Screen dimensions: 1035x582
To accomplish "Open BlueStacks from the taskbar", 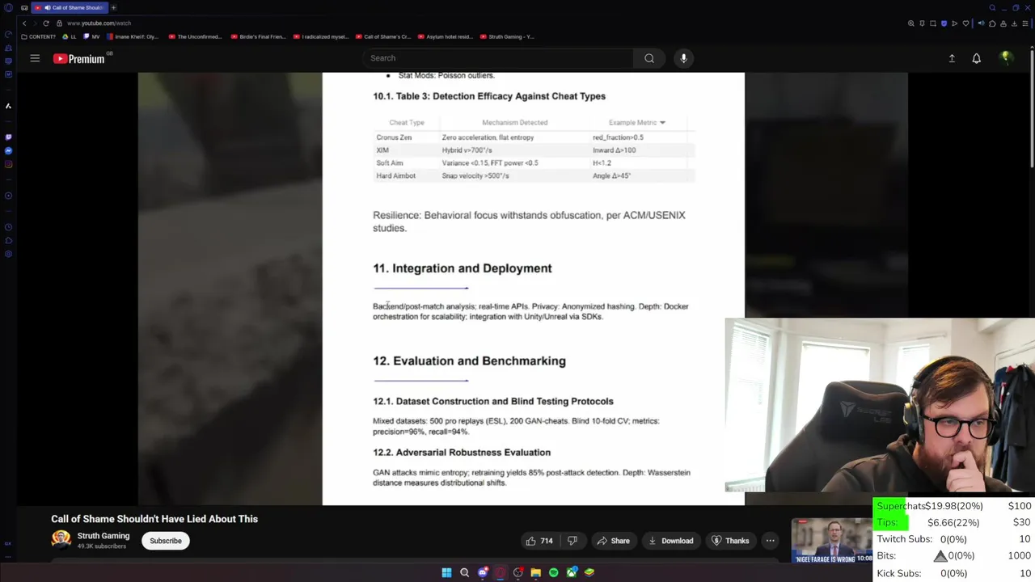I will pyautogui.click(x=589, y=572).
